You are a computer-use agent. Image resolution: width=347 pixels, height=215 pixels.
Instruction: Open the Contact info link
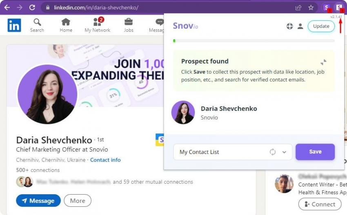pyautogui.click(x=105, y=160)
